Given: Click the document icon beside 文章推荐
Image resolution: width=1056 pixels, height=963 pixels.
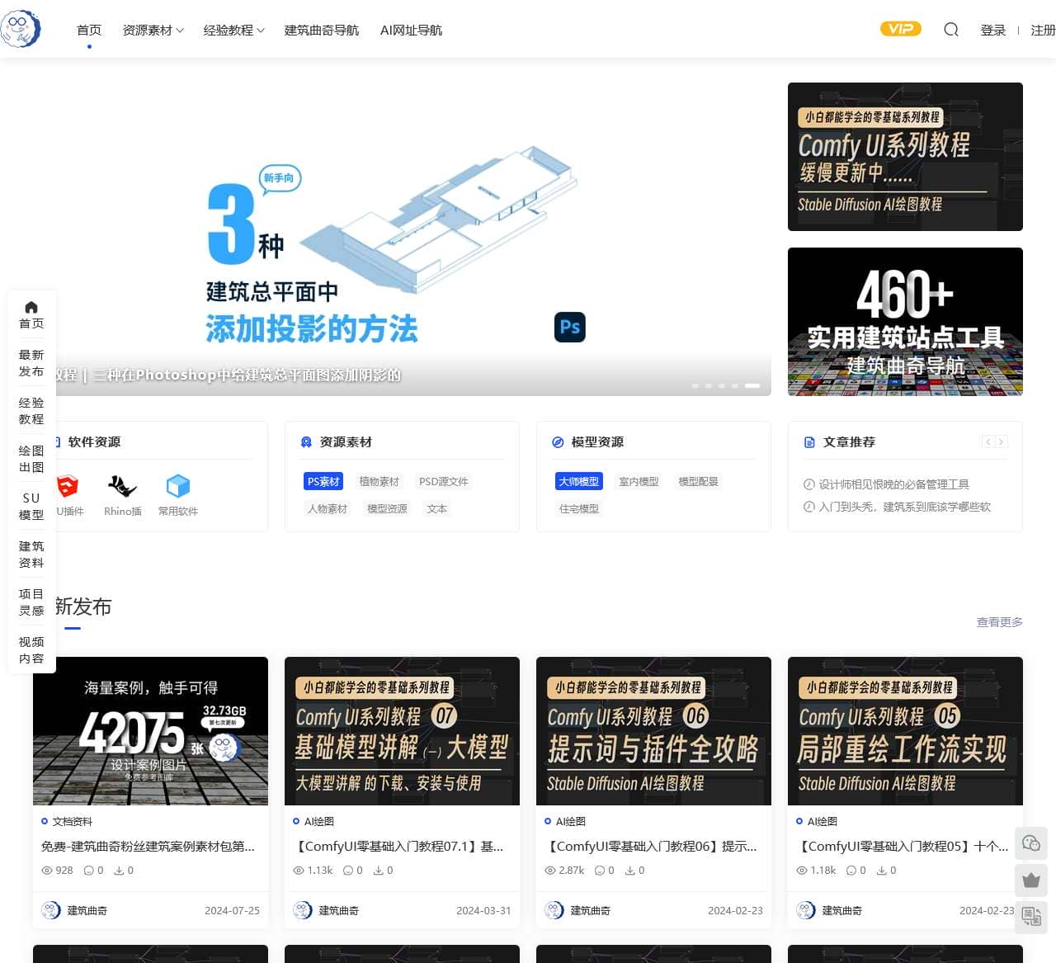Looking at the screenshot, I should (x=809, y=442).
